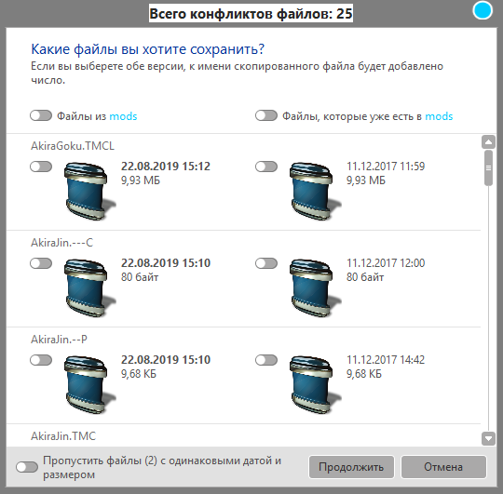The width and height of the screenshot is (503, 494).
Task: Click the AkiraJin.---C existing file icon dated 11.12.2017 12:00
Action: coord(315,287)
